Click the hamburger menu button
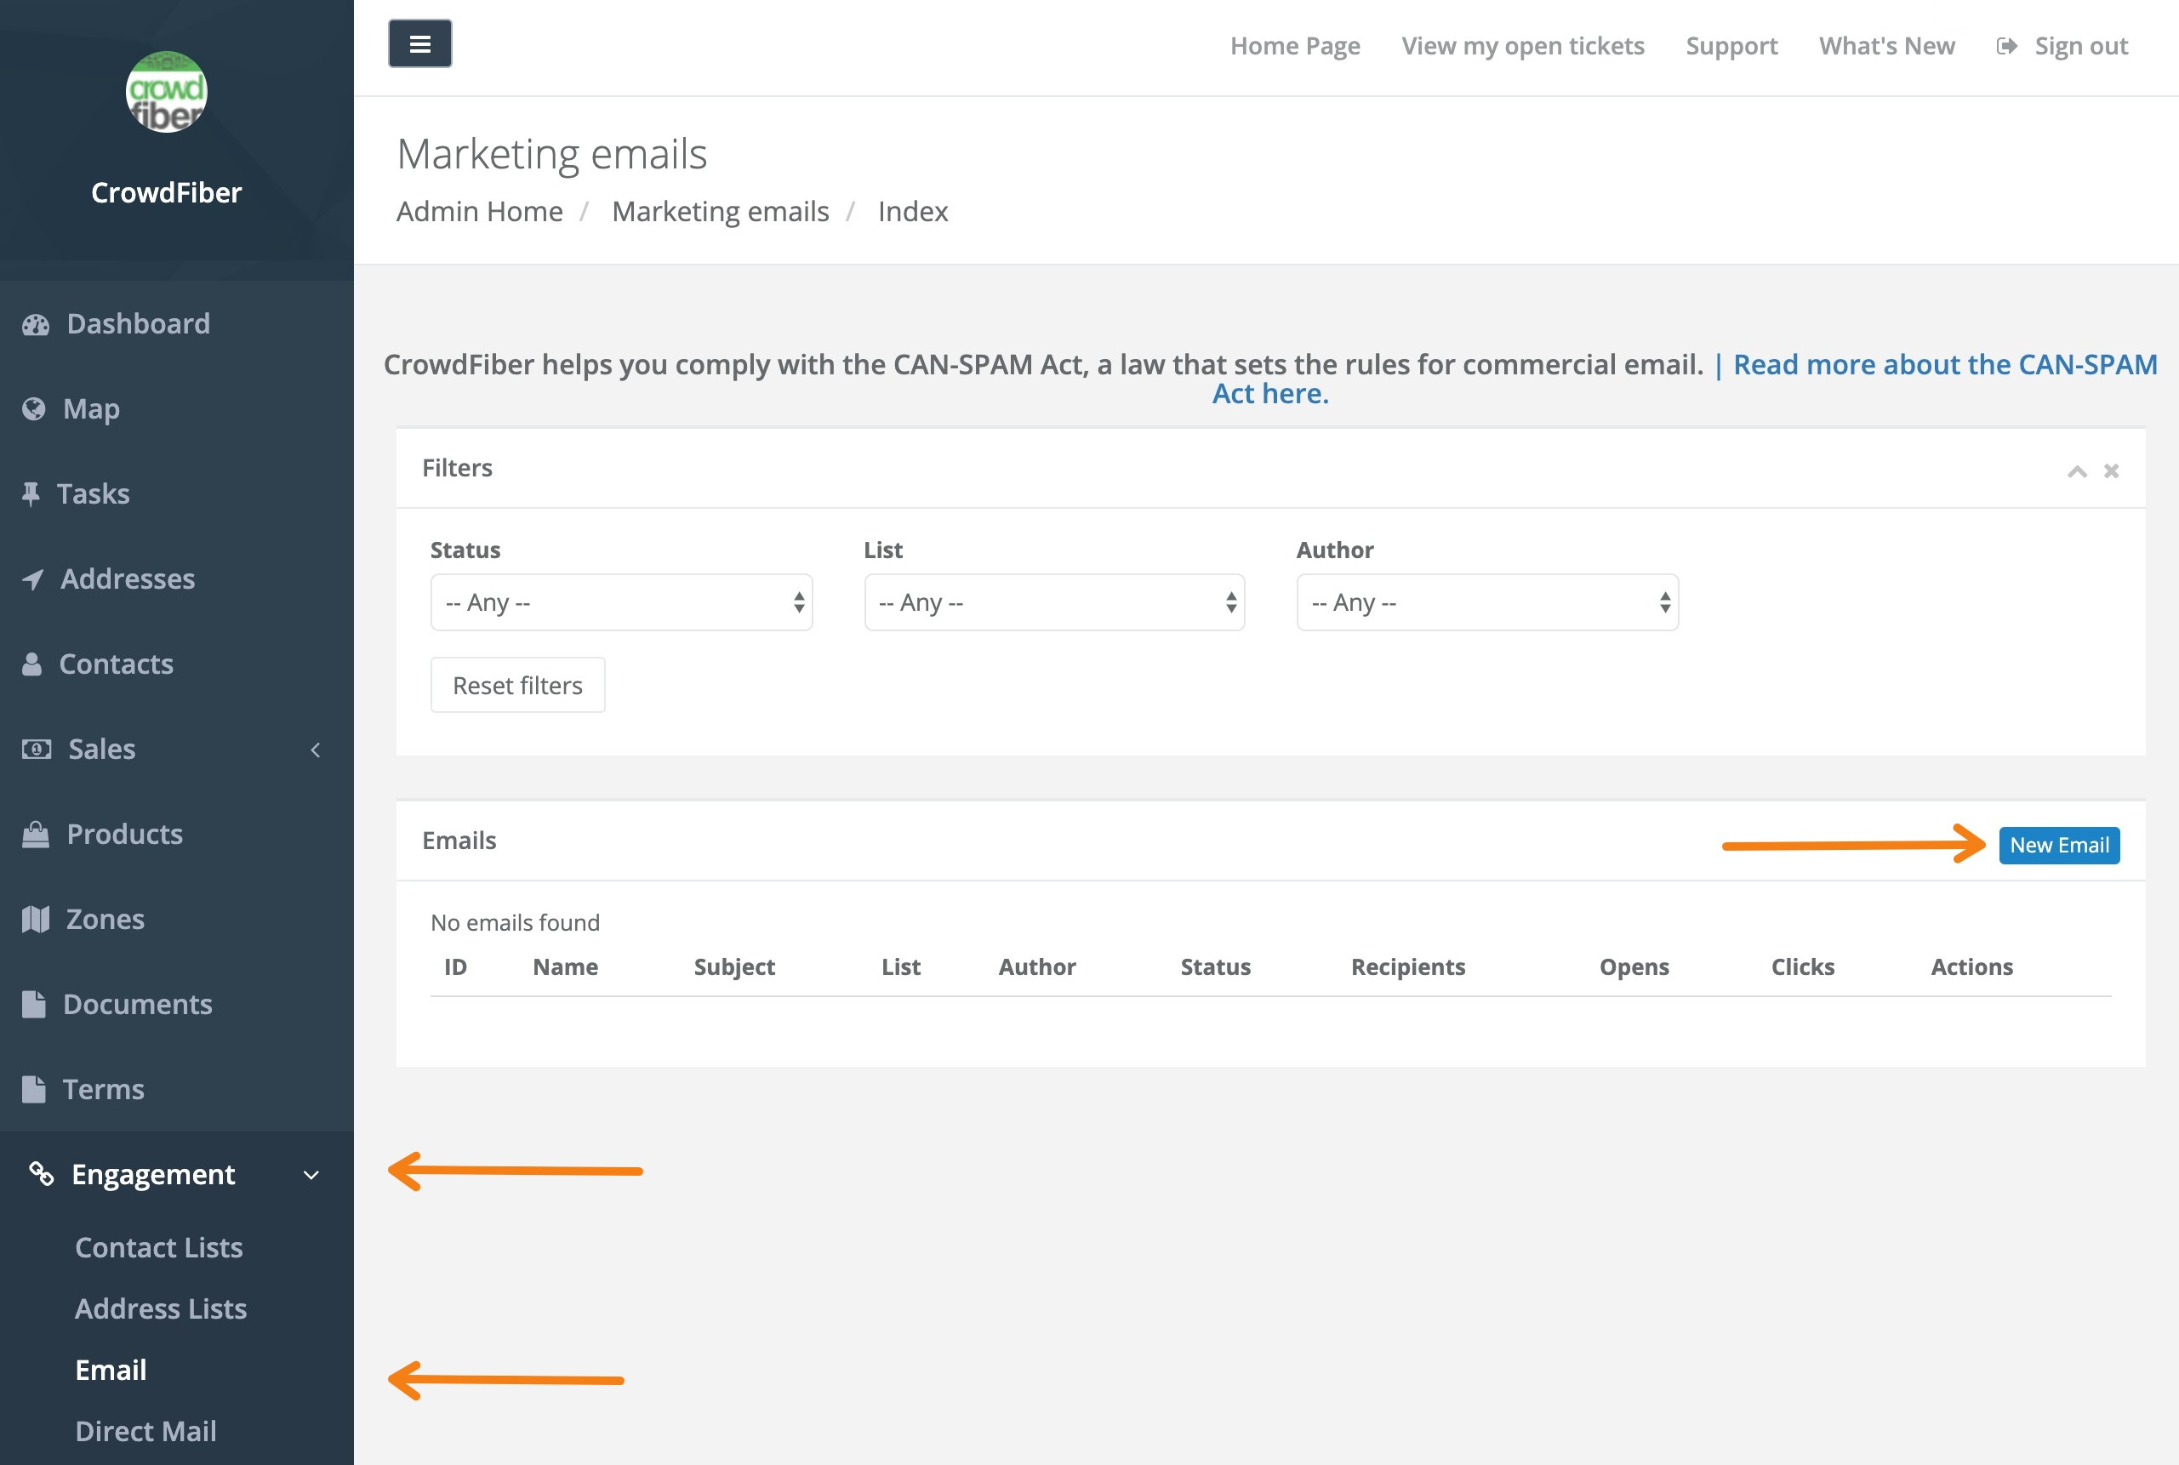The image size is (2179, 1465). click(419, 43)
